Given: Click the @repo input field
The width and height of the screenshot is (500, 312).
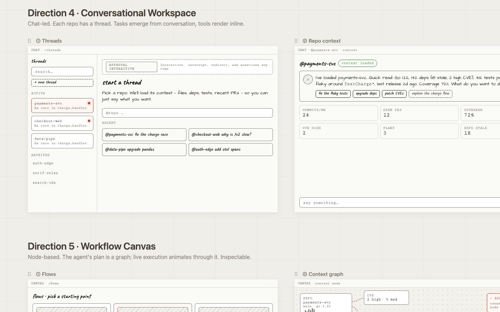Looking at the screenshot, I should (x=187, y=113).
